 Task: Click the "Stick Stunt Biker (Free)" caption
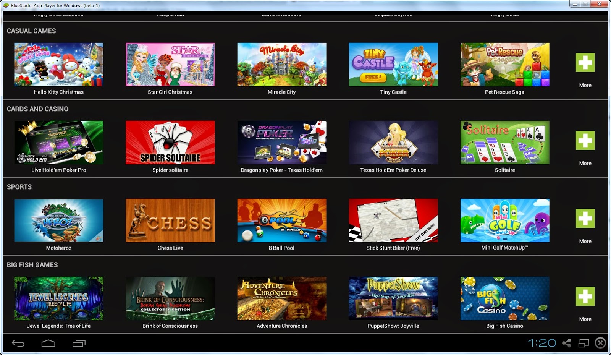pyautogui.click(x=393, y=248)
